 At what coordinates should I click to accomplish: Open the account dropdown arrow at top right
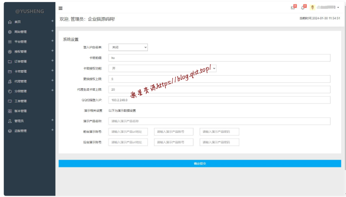(x=338, y=8)
